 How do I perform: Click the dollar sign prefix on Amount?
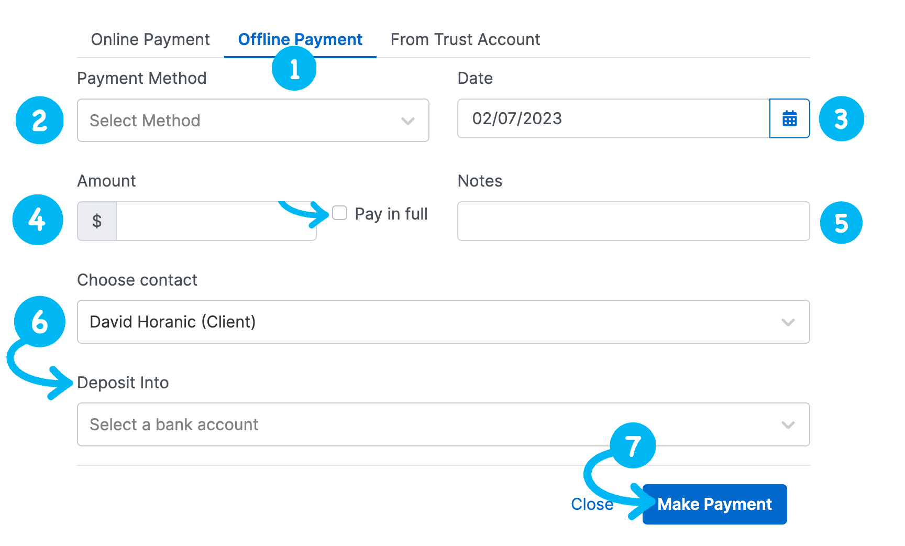coord(96,221)
